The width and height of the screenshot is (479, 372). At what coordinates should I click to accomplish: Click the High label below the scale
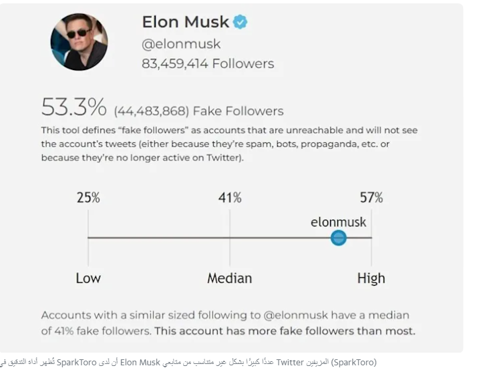point(371,278)
